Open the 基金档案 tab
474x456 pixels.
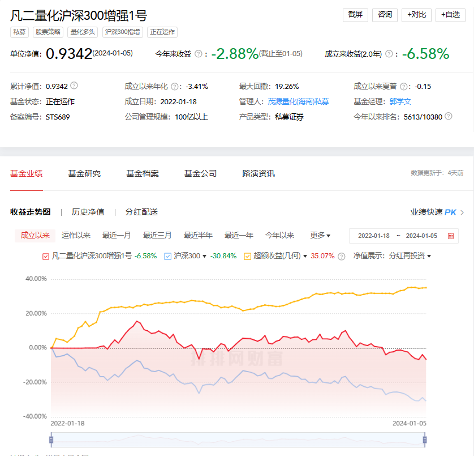point(143,173)
